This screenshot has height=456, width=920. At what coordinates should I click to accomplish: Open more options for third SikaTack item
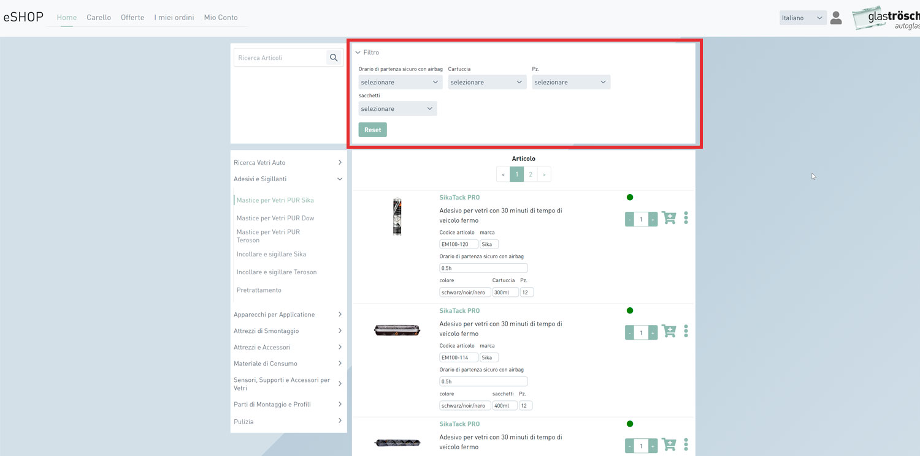[x=686, y=444]
